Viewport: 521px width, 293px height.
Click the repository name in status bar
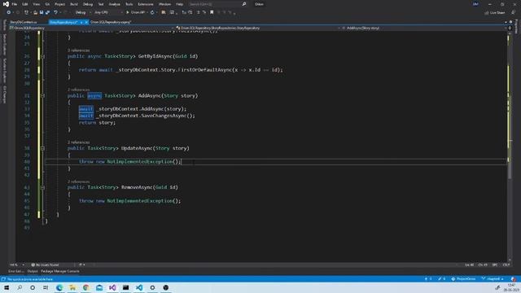point(463,278)
